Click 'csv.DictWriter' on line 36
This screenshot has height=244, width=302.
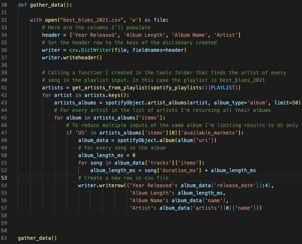(x=90, y=50)
